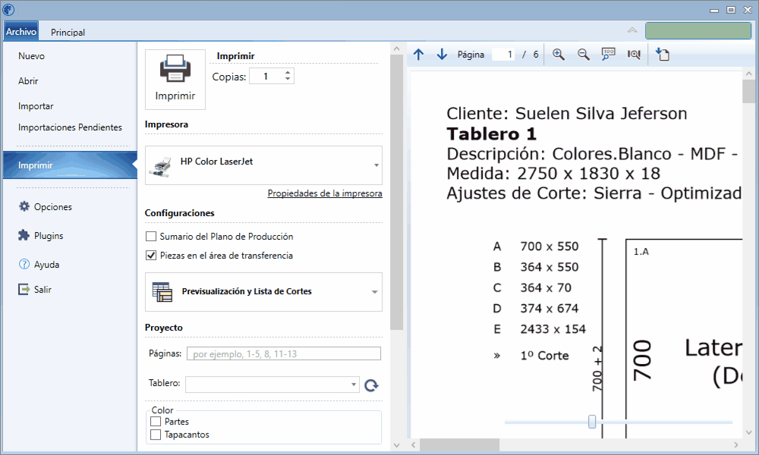The image size is (759, 455).
Task: Open the Tablero combo box
Action: 272,384
